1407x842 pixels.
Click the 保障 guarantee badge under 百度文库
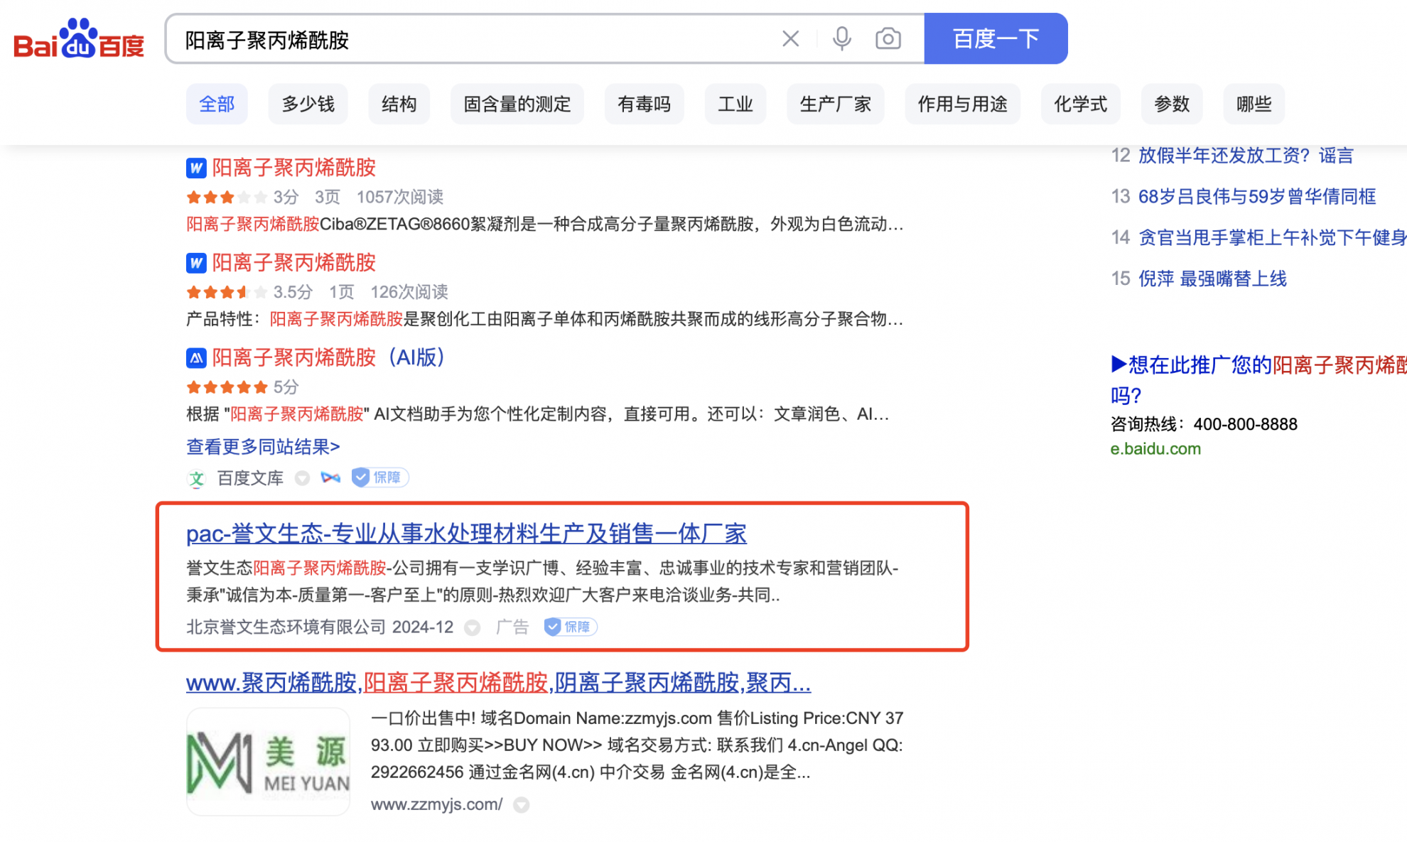pos(380,477)
